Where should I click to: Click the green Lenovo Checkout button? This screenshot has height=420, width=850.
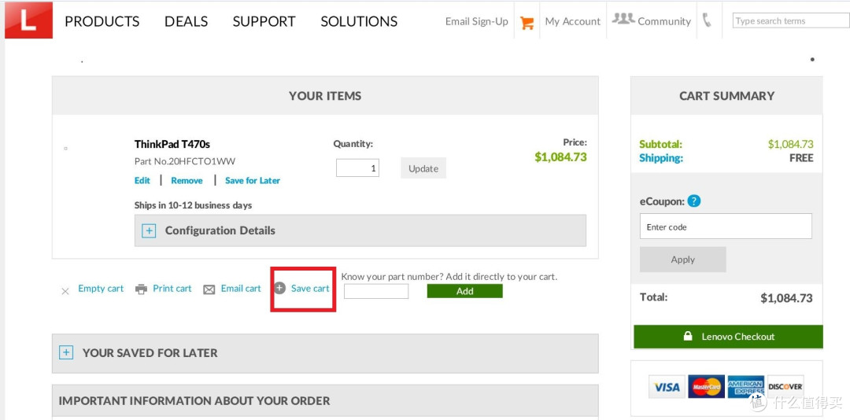tap(728, 337)
